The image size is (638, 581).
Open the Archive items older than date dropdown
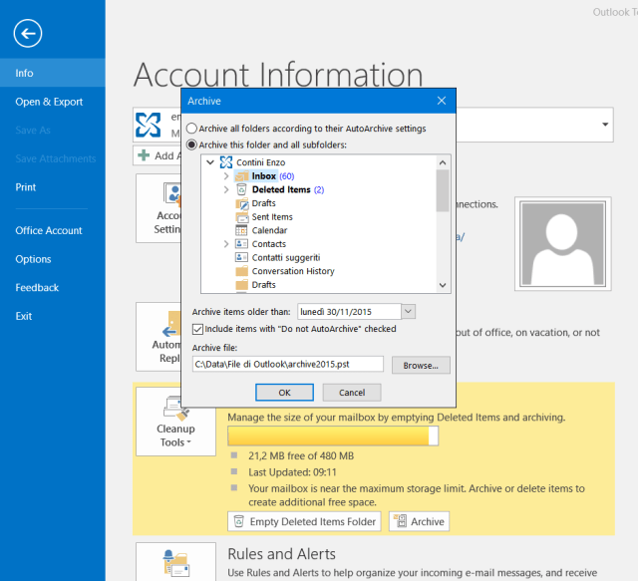coord(409,312)
